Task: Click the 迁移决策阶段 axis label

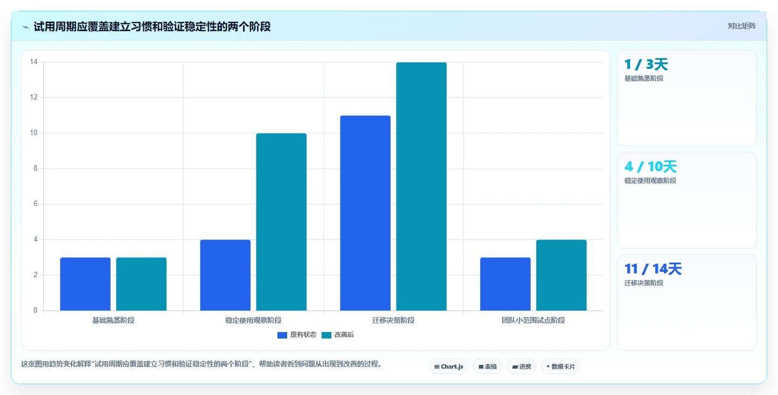Action: click(393, 320)
